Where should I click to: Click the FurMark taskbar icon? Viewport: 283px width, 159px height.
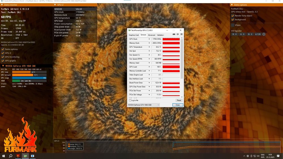(18, 156)
